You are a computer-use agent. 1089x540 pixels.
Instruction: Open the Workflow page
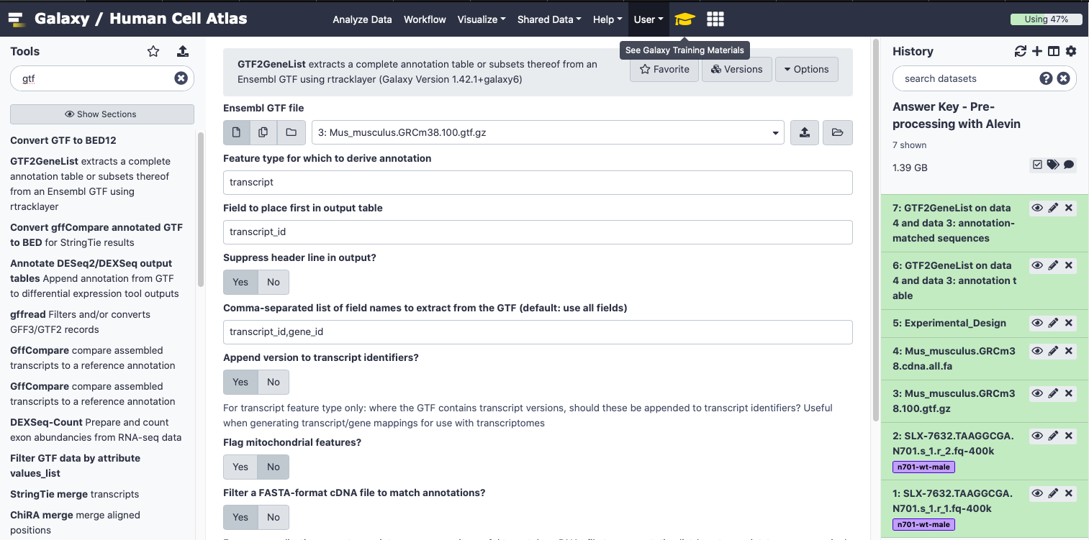coord(425,19)
